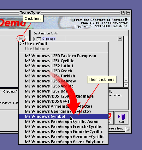
Task: Select MS Windows 1251 Cyrillic
Action: coord(63,61)
